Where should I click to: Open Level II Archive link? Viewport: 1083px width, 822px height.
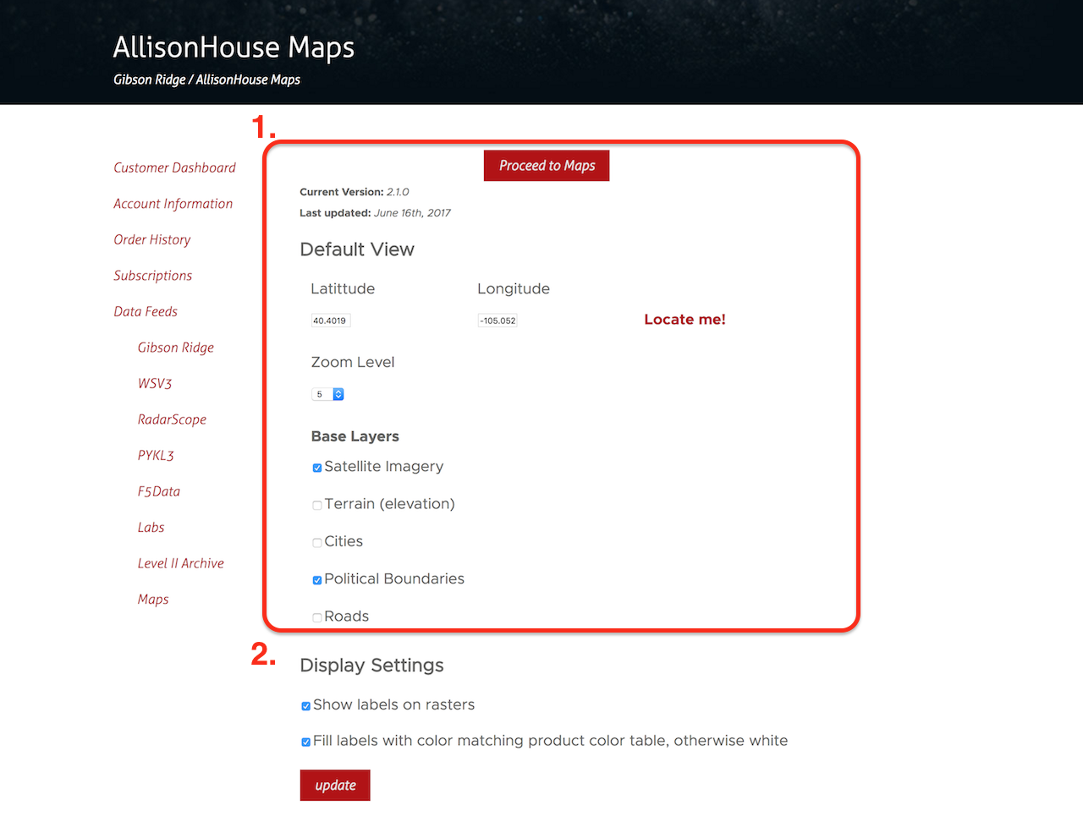point(180,563)
